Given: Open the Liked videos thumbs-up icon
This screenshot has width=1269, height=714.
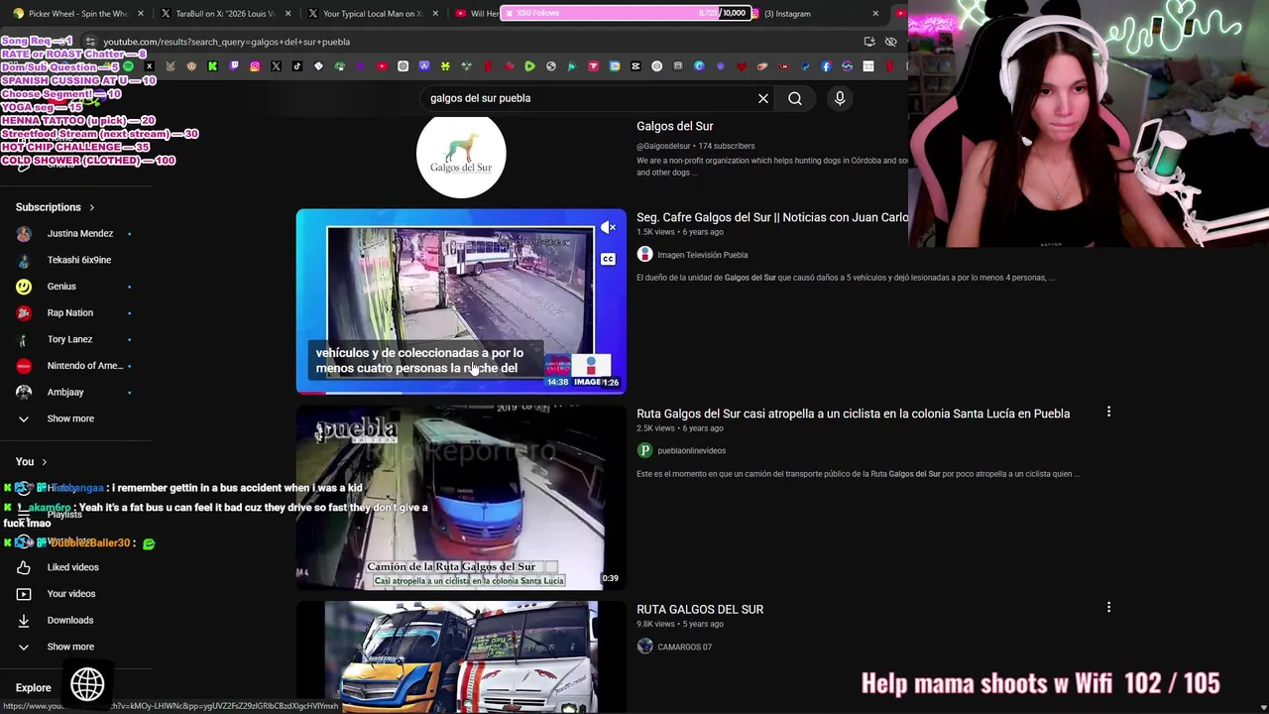Looking at the screenshot, I should click(x=24, y=567).
